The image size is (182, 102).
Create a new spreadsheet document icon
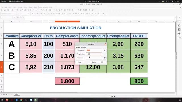pyautogui.click(x=1, y=10)
